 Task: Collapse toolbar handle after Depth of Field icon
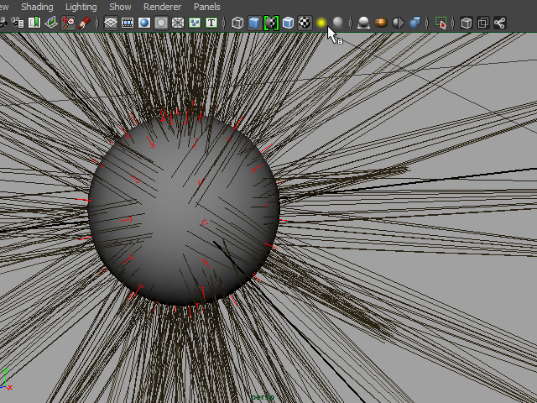[427, 23]
